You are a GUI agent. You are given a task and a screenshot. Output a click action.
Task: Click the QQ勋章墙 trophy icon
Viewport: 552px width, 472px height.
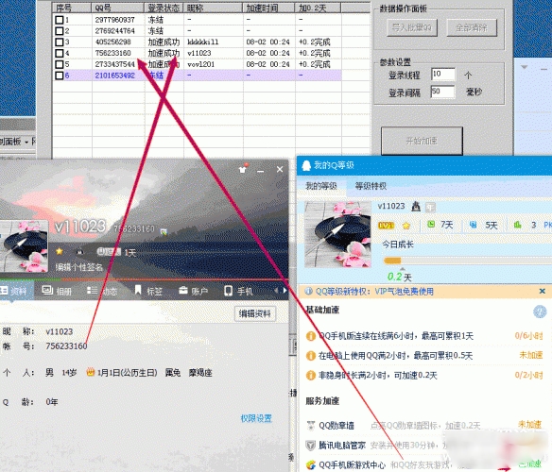point(310,426)
